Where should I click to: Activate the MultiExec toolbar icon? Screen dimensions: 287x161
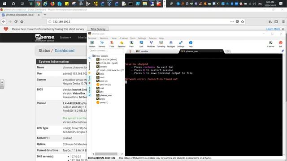pos(151,44)
